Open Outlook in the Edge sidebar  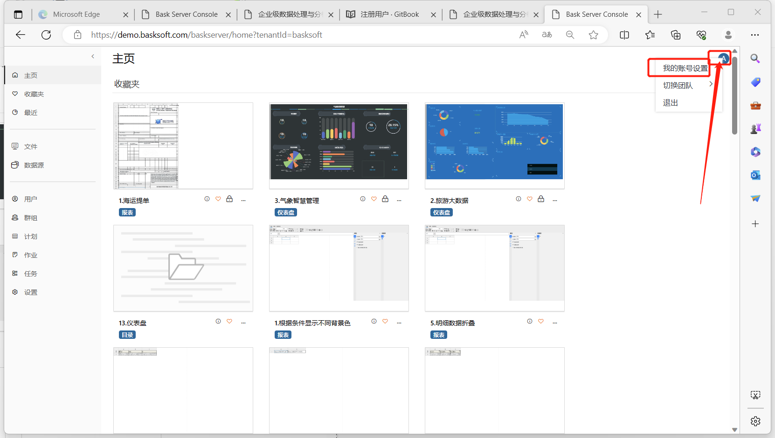point(755,175)
